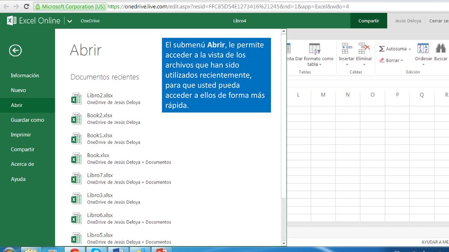Screen dimensions: 449x252
Task: Open recent file Book.xlsx
Action: [x=98, y=155]
